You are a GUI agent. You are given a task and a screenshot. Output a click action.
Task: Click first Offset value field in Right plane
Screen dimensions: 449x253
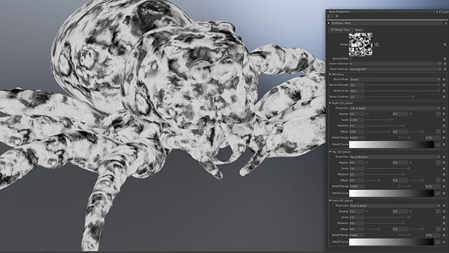tap(357, 132)
